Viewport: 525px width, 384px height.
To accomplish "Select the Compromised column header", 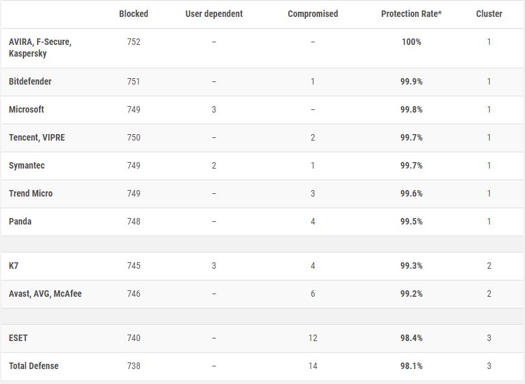I will [313, 14].
